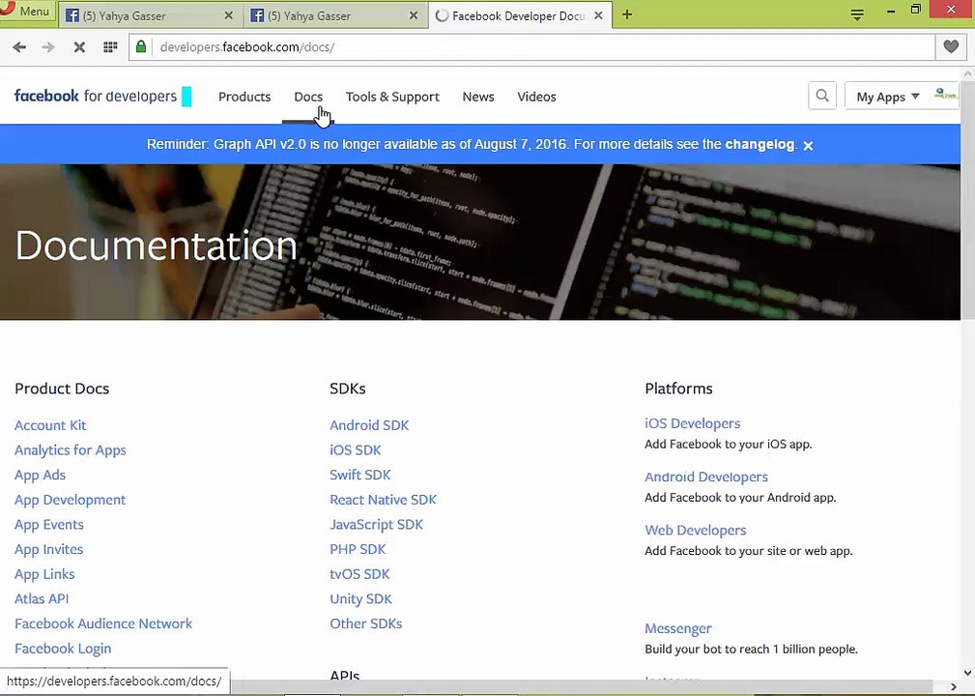Viewport: 975px width, 696px height.
Task: Click the search magnifier icon
Action: click(822, 96)
